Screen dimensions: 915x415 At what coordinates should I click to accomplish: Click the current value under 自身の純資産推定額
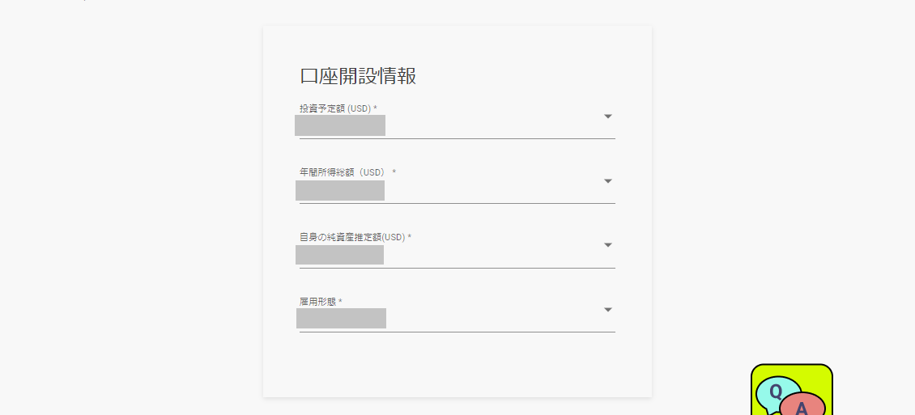[339, 255]
